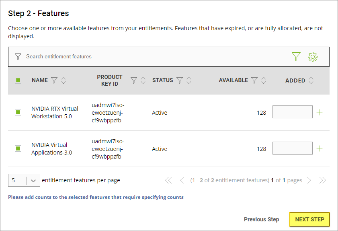The height and width of the screenshot is (231, 338).
Task: Open the green gear settings icon
Action: pyautogui.click(x=312, y=57)
